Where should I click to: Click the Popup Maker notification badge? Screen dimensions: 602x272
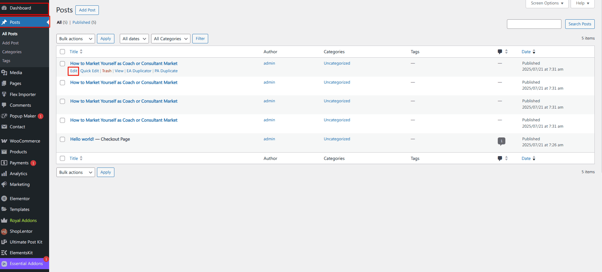(x=41, y=116)
